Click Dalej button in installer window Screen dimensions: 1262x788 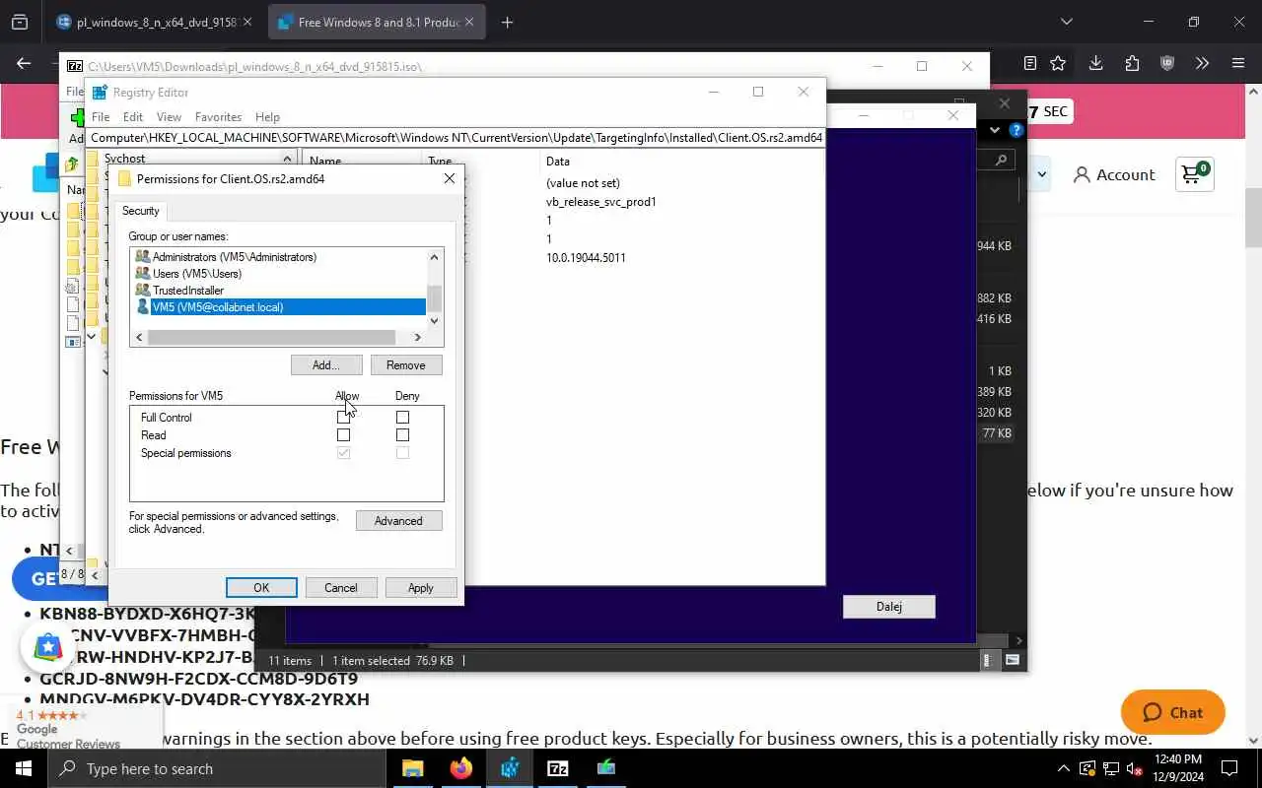coord(889,606)
